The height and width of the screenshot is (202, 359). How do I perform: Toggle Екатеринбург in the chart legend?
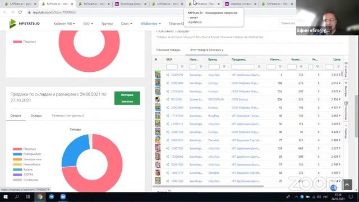(x=27, y=154)
